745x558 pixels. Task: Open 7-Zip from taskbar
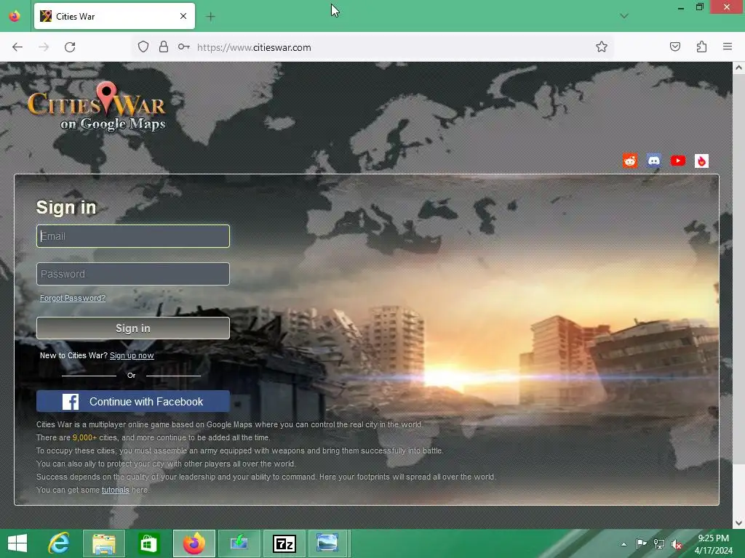284,543
